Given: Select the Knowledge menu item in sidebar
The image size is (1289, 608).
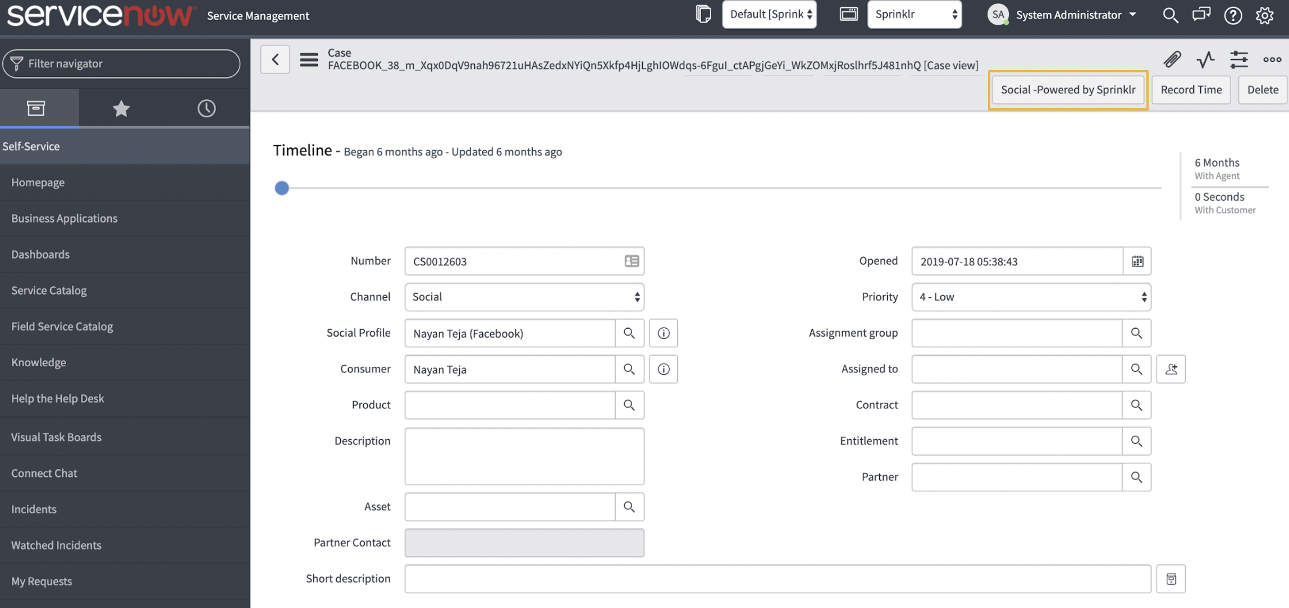Looking at the screenshot, I should click(39, 362).
